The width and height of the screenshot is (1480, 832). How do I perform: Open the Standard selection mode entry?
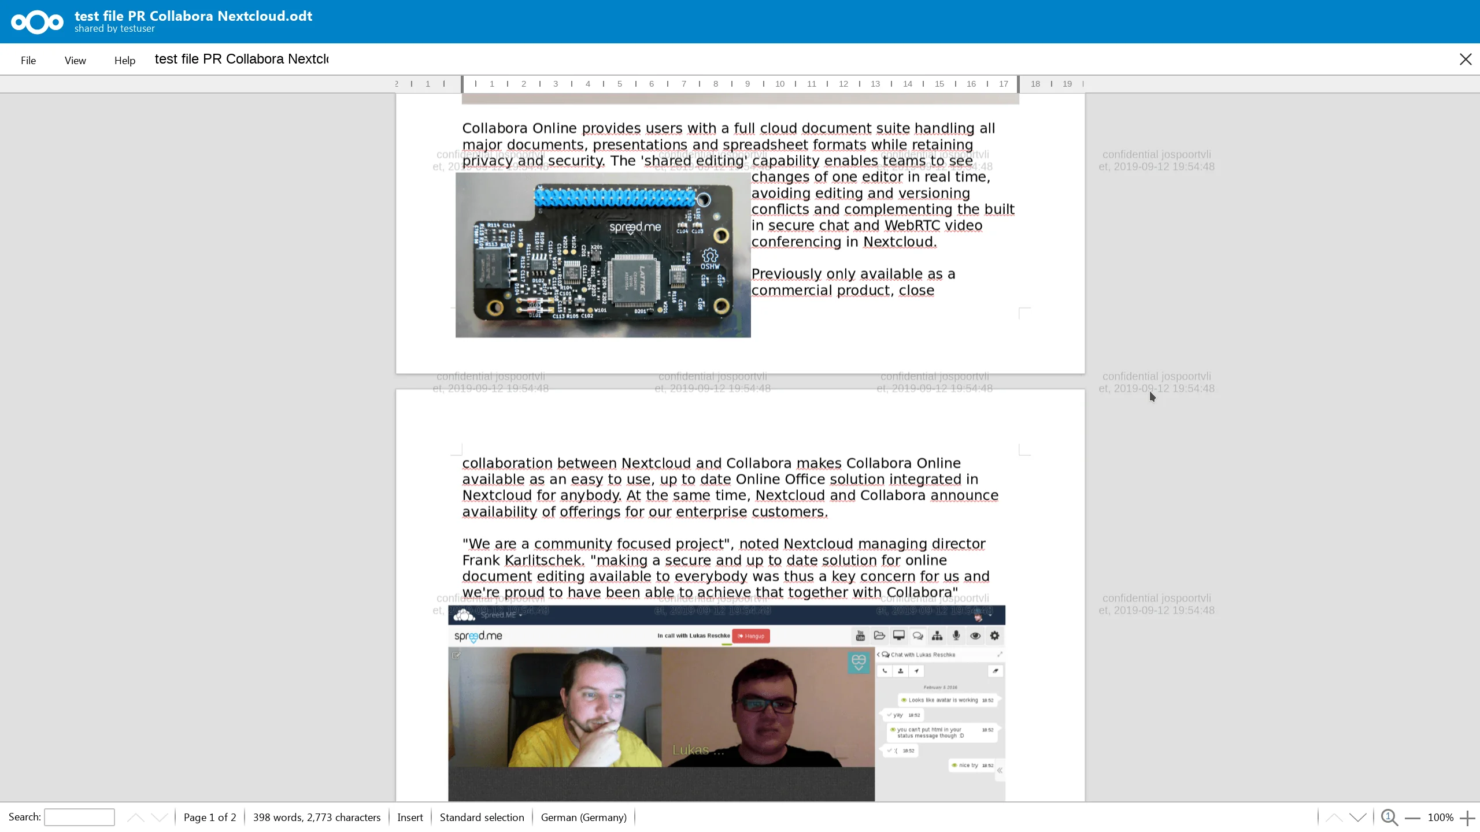tap(482, 817)
